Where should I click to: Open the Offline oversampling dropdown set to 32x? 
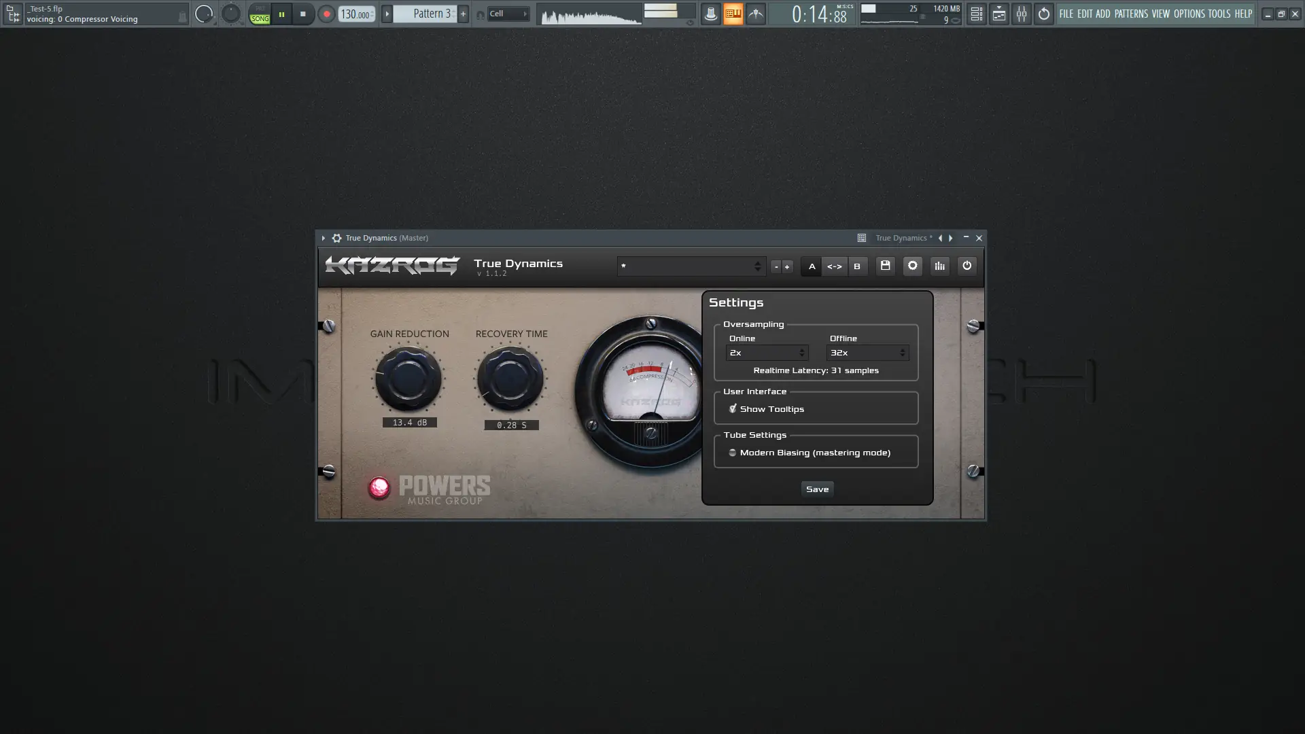(867, 353)
